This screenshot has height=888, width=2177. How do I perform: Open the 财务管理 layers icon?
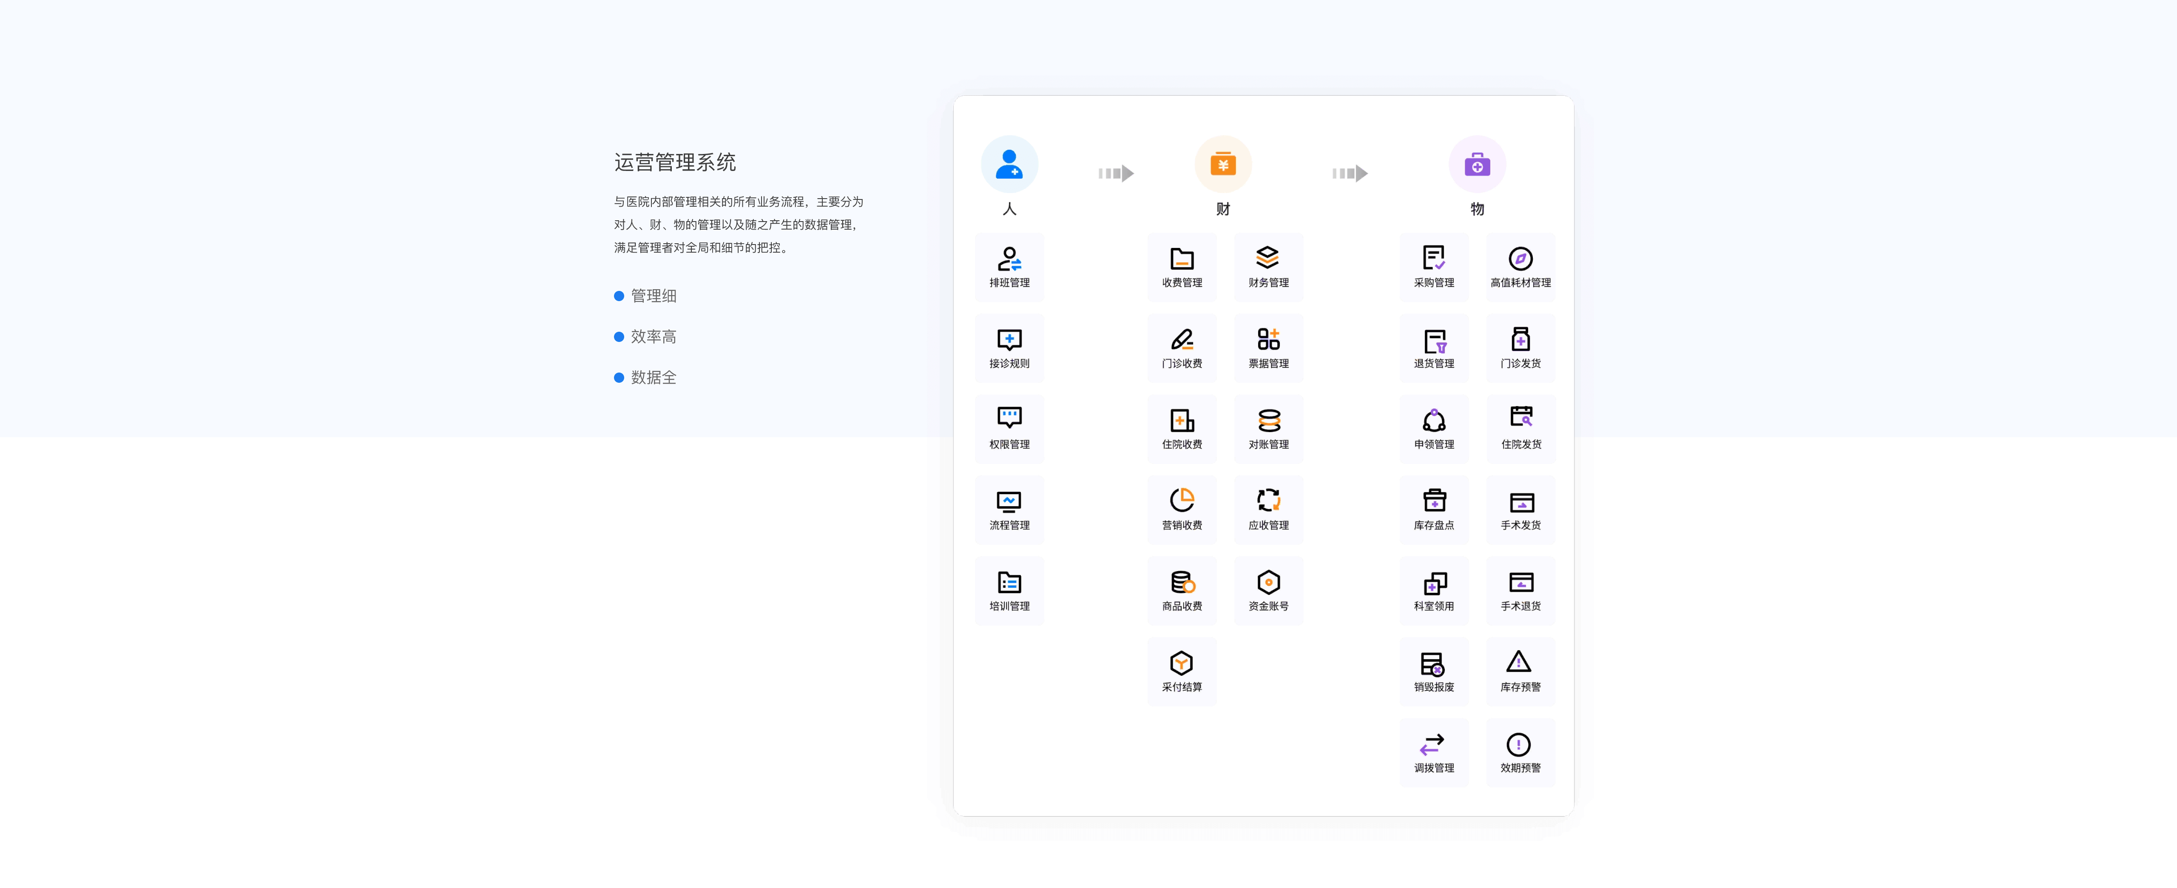coord(1268,258)
